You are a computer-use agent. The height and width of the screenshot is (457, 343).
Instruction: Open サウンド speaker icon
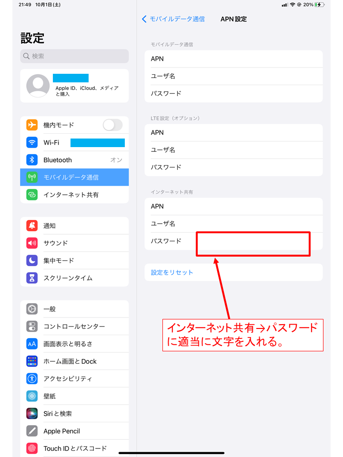click(32, 243)
